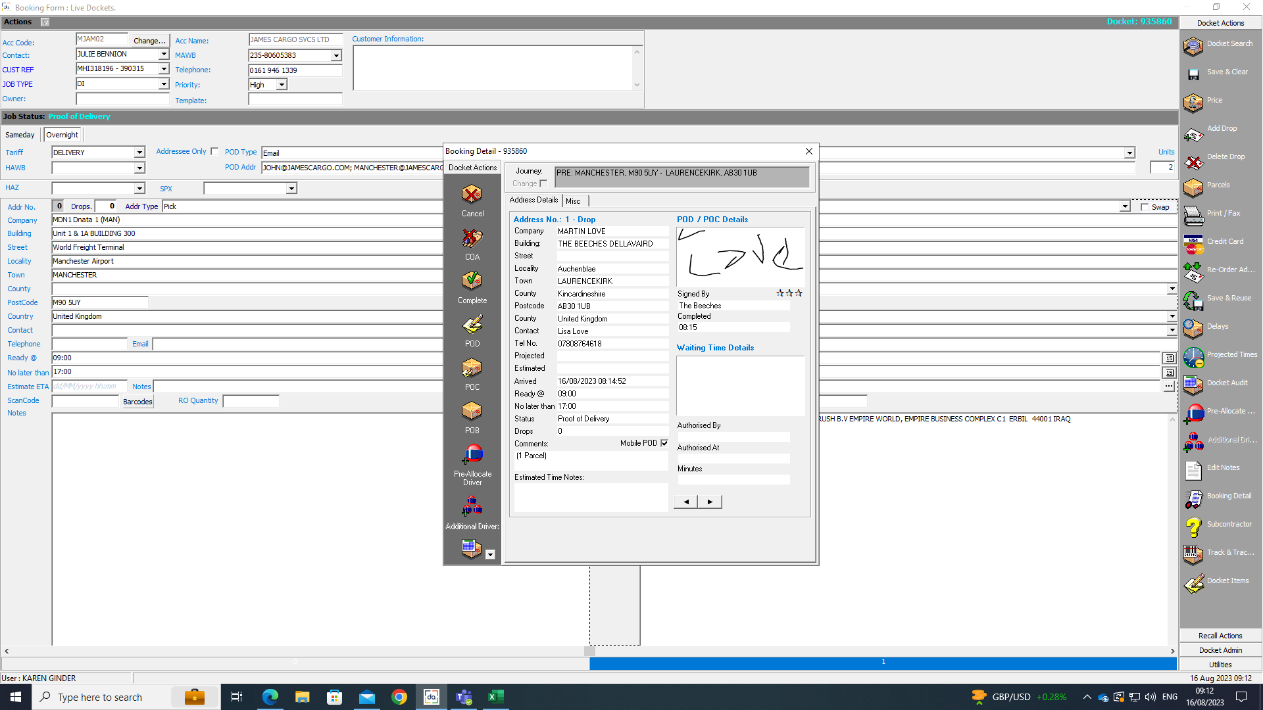The width and height of the screenshot is (1263, 710).
Task: Tick the Swap checkbox
Action: (x=1145, y=207)
